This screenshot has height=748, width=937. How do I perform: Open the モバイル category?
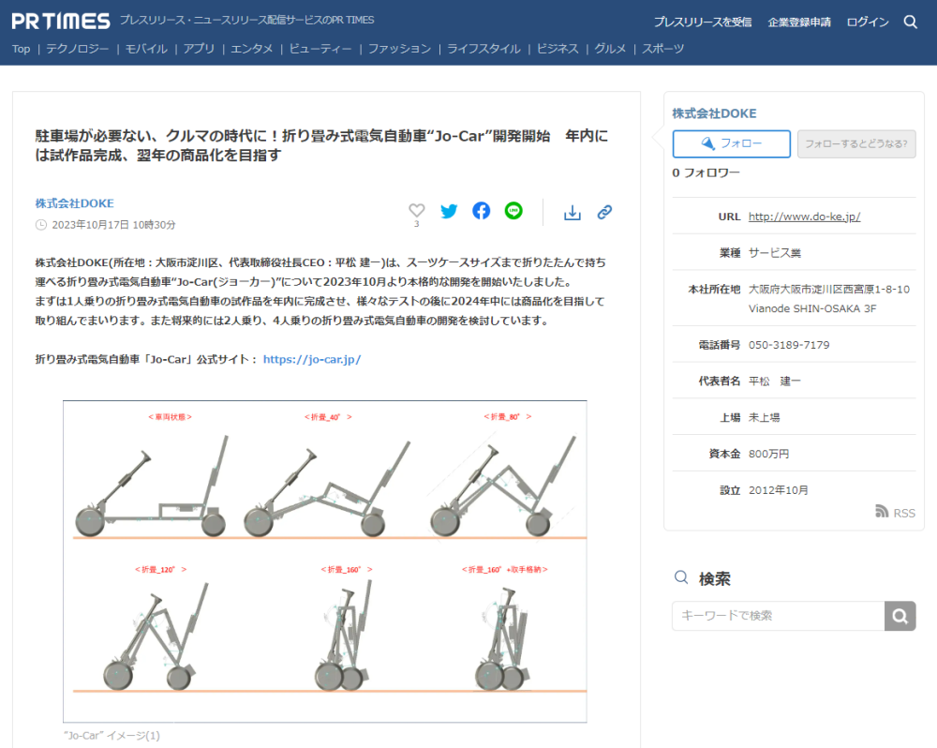click(x=146, y=49)
